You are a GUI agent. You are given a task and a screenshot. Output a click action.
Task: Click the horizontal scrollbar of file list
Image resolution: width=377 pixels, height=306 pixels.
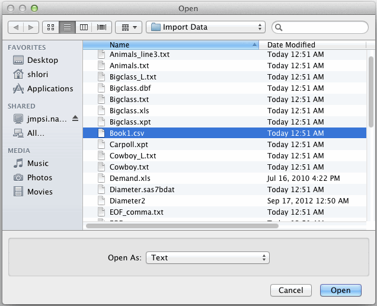182,226
